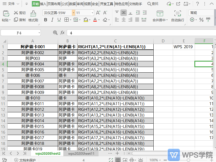Viewport: 216px width, 162px height.
Task: Toggle bold formatting
Action: (45, 20)
